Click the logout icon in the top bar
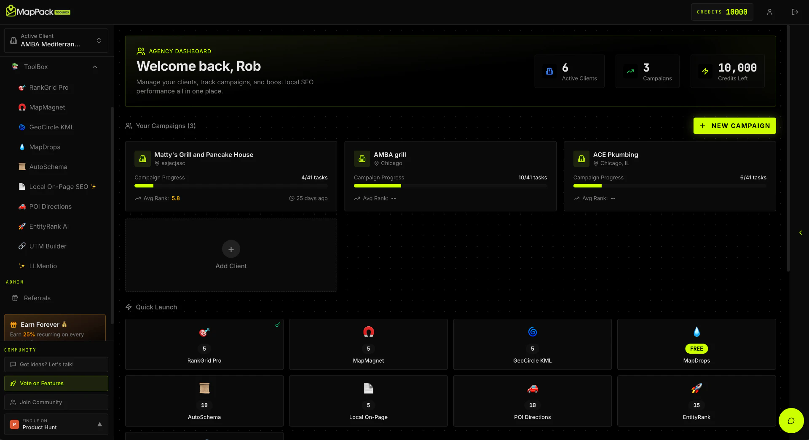Screen dimensions: 809x440 (796, 12)
